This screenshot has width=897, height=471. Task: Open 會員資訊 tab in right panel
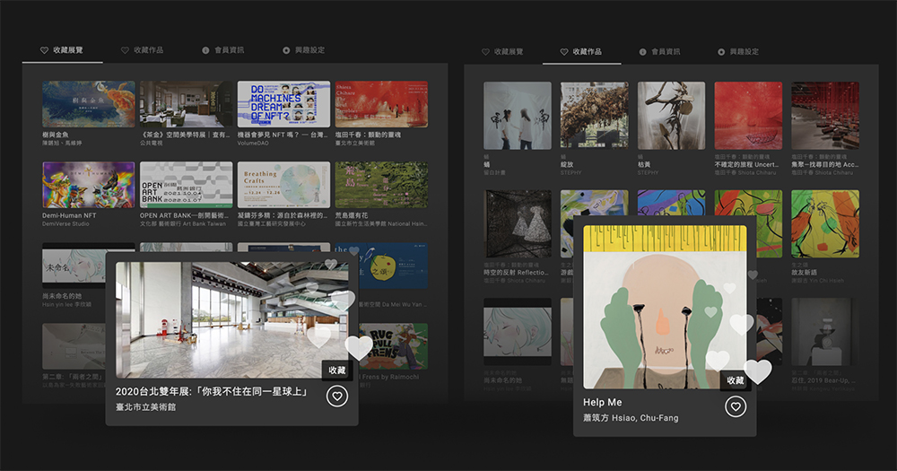click(665, 52)
